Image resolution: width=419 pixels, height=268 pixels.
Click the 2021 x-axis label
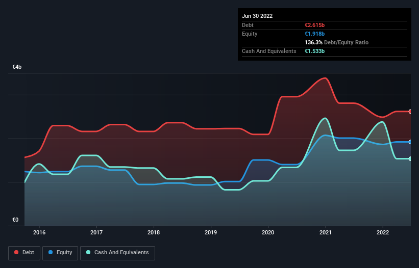[326, 232]
